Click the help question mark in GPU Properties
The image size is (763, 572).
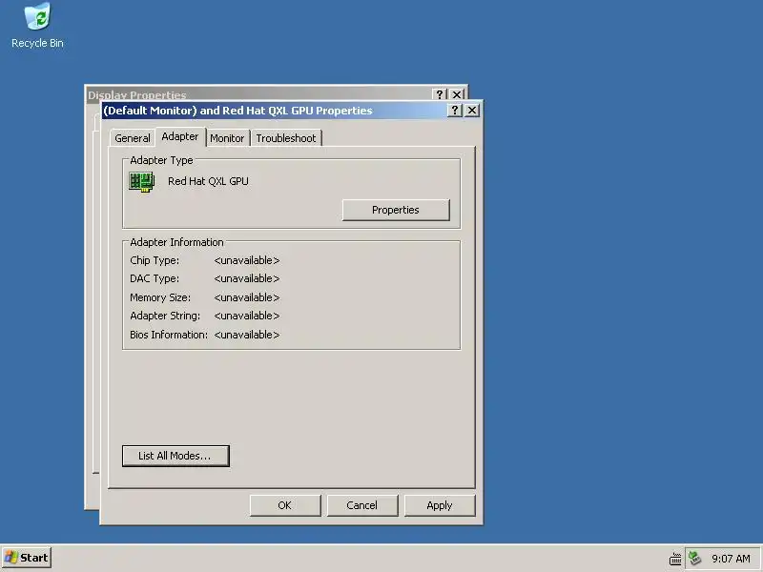coord(455,111)
